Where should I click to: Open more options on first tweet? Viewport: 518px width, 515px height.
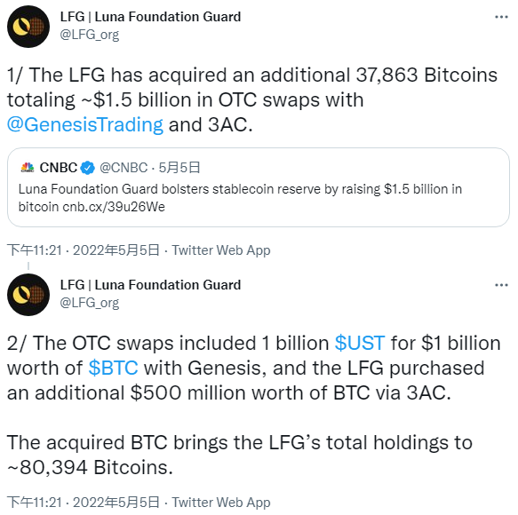click(x=501, y=17)
